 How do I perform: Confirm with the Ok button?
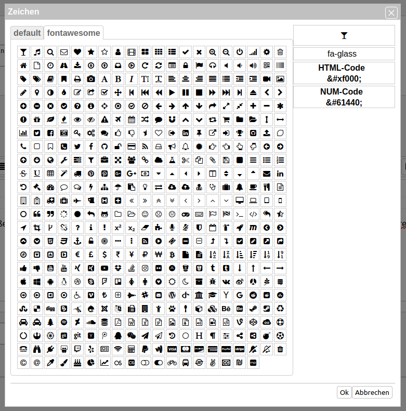coord(344,392)
